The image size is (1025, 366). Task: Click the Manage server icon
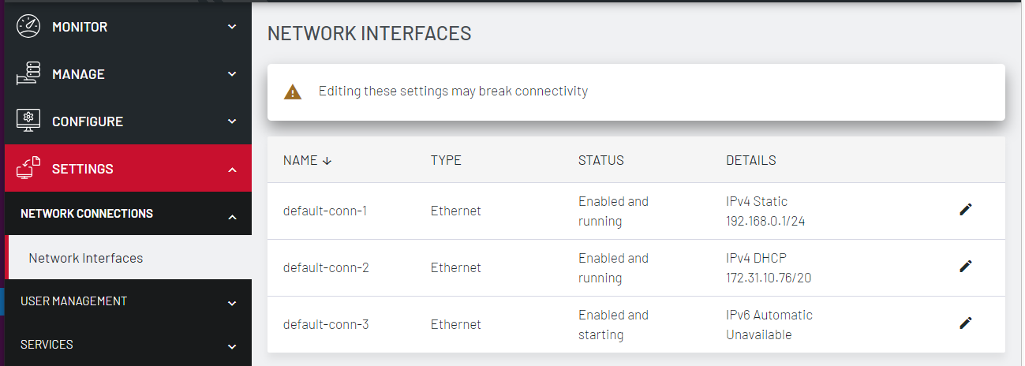pyautogui.click(x=28, y=74)
